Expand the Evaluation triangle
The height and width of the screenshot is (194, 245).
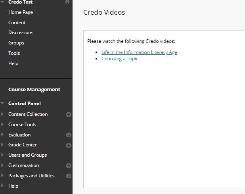(x=2, y=134)
